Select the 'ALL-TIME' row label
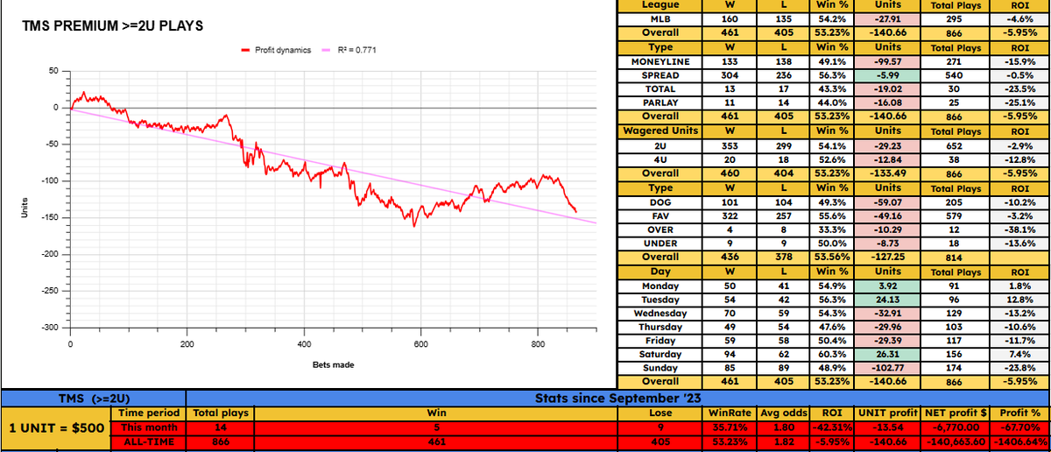The width and height of the screenshot is (1051, 452). (148, 441)
